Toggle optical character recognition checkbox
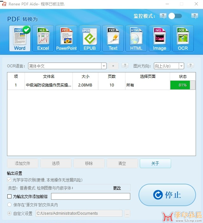Viewport: 203px width, 223px height. tap(9, 180)
